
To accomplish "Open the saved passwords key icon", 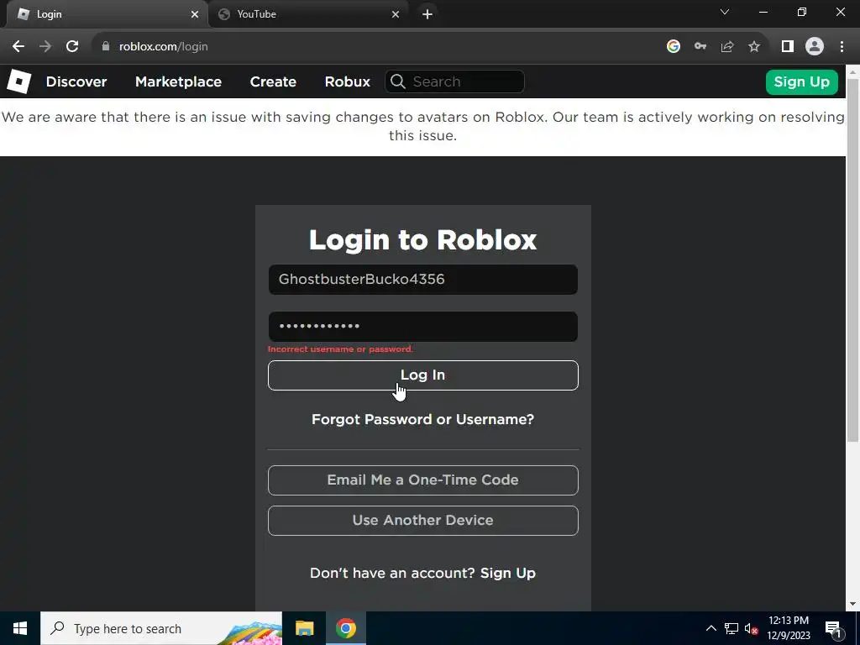I will (x=700, y=47).
